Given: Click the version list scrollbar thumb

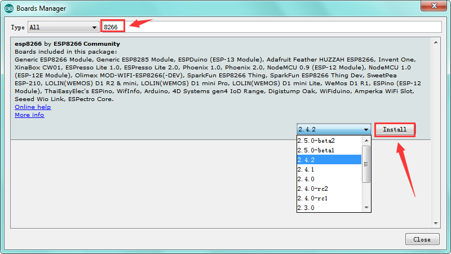Looking at the screenshot, I should [x=366, y=164].
